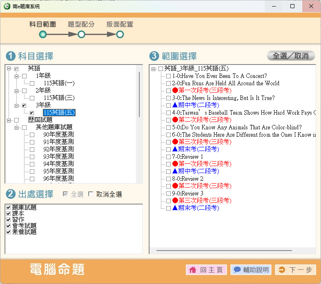Image resolution: width=321 pixels, height=284 pixels.
Task: Select 其他題庫試題 tree item
Action: 54,127
